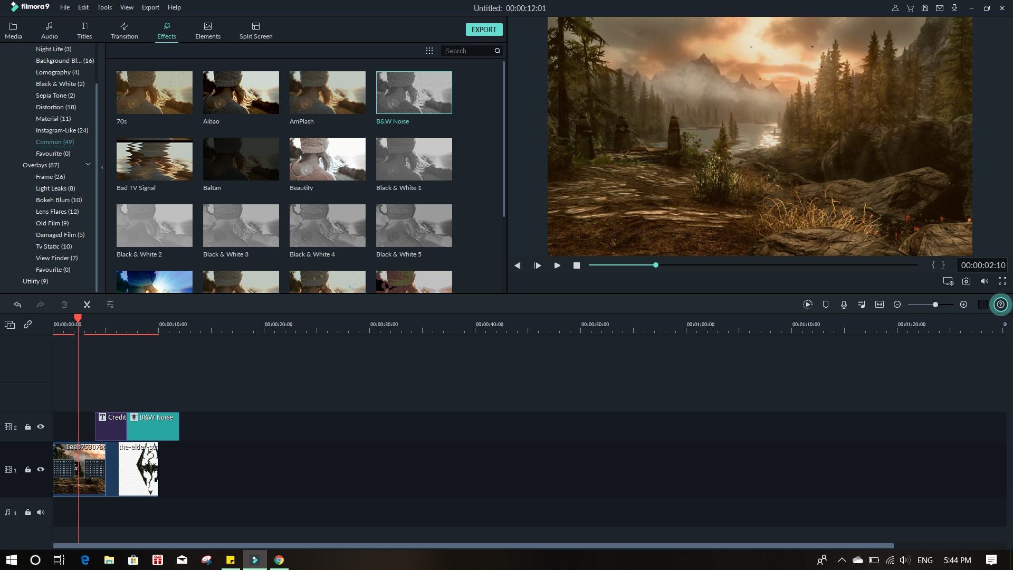
Task: Click the EXPORT button to render video
Action: click(484, 29)
